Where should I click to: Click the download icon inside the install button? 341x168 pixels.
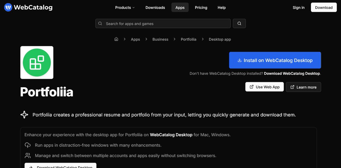click(240, 60)
